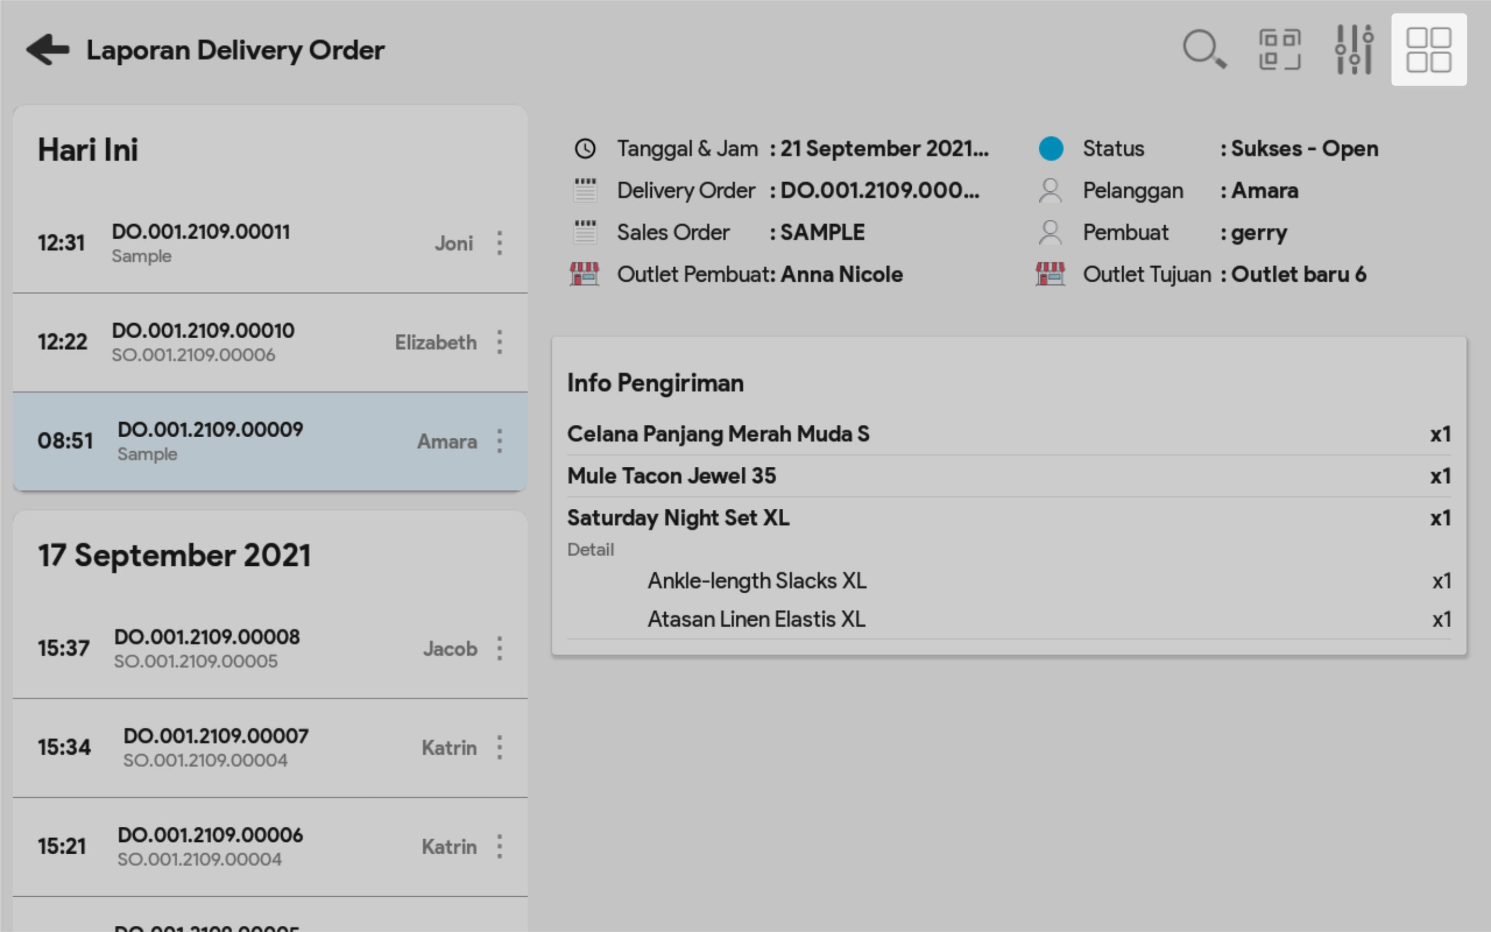Click the Celana Panjang Merah Muda S row
Image resolution: width=1491 pixels, height=932 pixels.
point(718,434)
